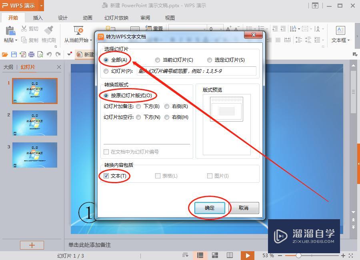360x260 pixels.
Task: Open the 幻灯片放映 ribbon tab
Action: click(x=116, y=18)
